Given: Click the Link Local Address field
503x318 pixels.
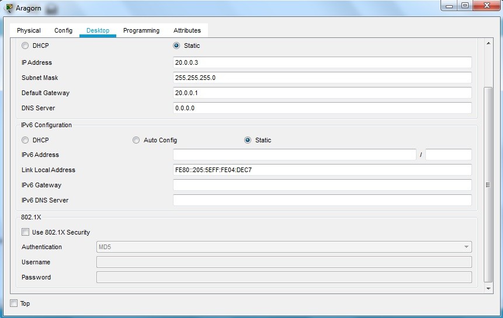Looking at the screenshot, I should point(322,170).
